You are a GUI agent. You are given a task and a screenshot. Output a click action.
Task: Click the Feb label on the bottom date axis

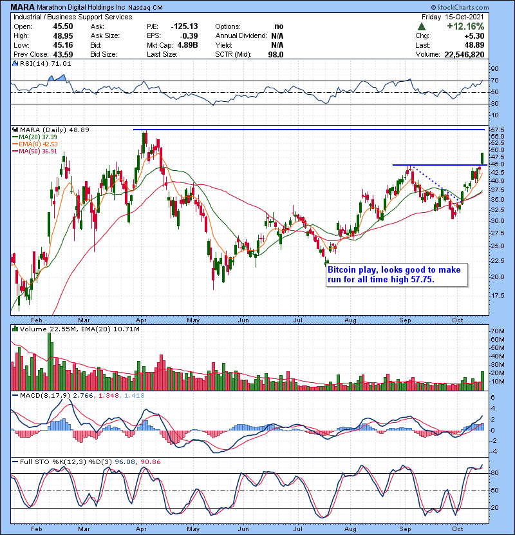(x=37, y=529)
